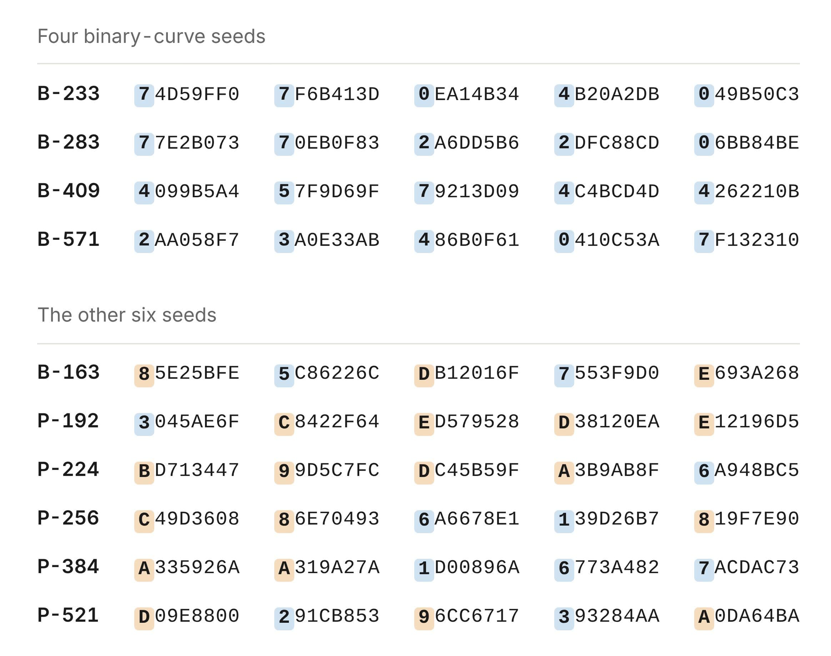Click the B-409 row label
This screenshot has width=831, height=656.
tap(68, 191)
